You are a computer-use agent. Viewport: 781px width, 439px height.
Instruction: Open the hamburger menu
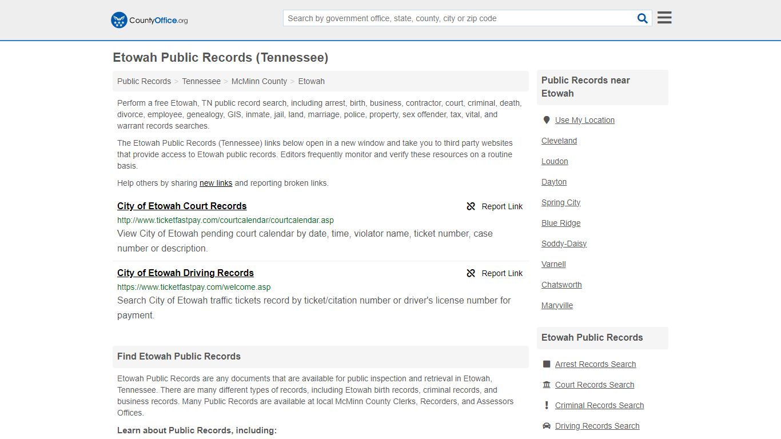point(664,18)
